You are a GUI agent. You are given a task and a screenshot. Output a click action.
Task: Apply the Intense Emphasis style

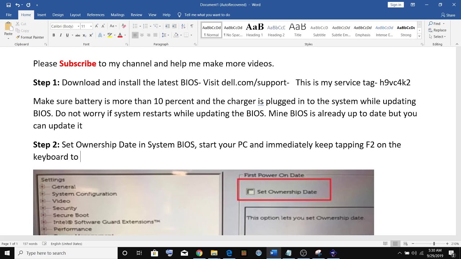[384, 31]
